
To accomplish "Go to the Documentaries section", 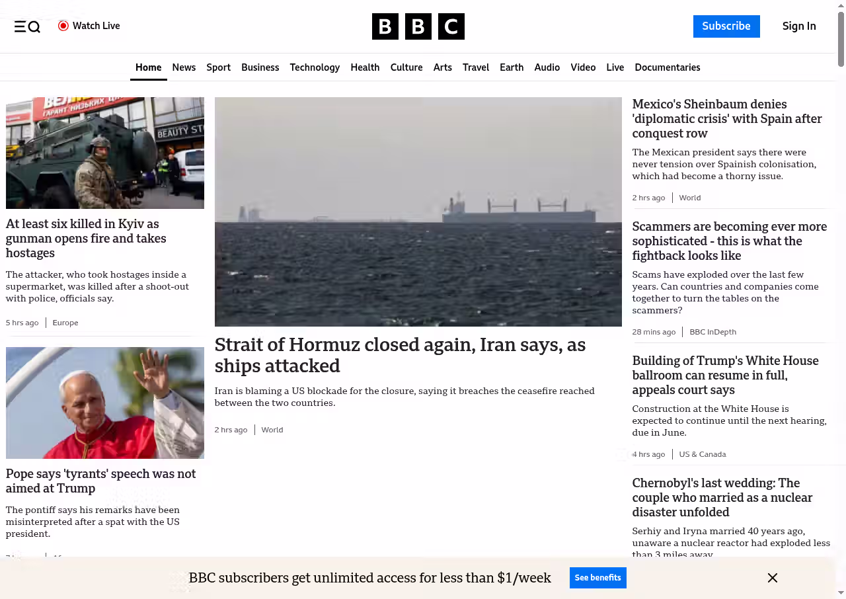I will 667,67.
